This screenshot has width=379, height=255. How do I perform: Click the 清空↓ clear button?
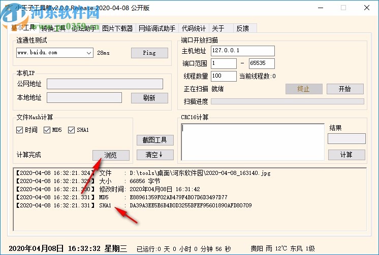tap(155, 155)
